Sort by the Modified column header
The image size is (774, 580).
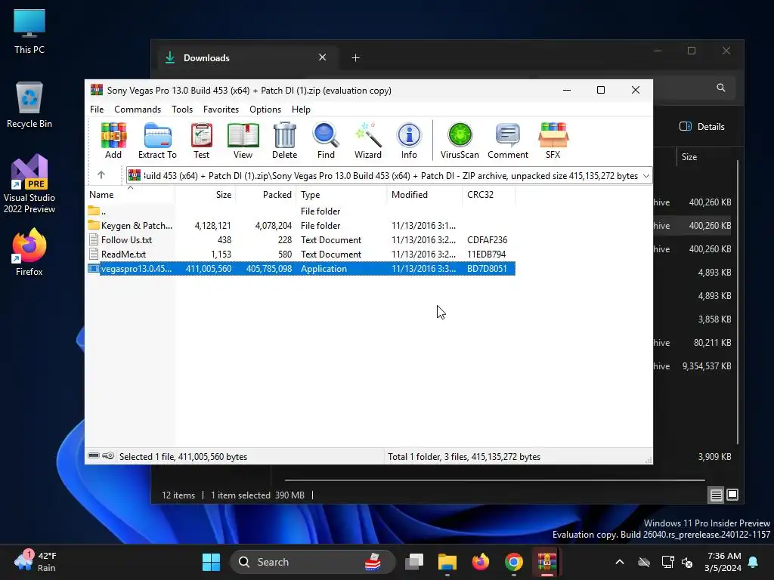click(425, 195)
